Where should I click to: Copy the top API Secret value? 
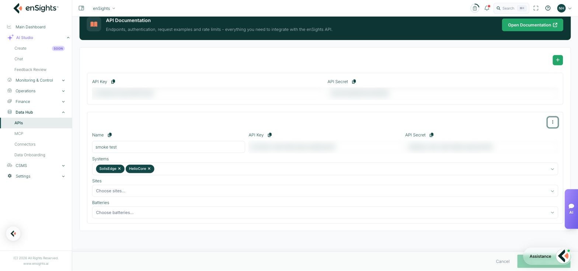coord(354,82)
